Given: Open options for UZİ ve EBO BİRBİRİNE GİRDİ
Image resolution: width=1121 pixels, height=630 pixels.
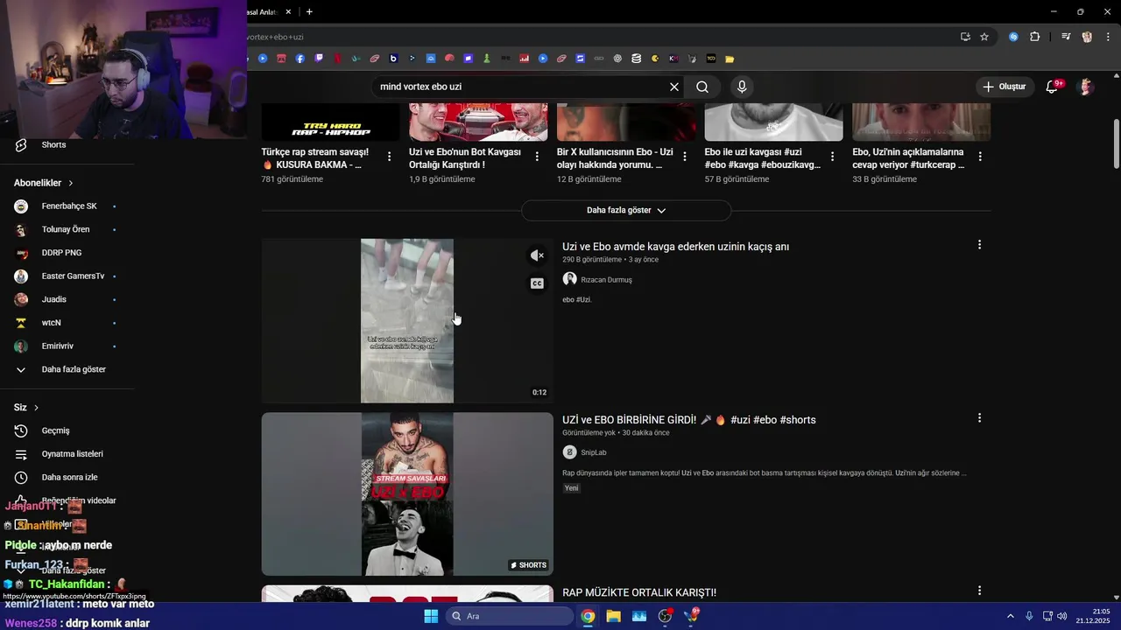Looking at the screenshot, I should click(979, 418).
